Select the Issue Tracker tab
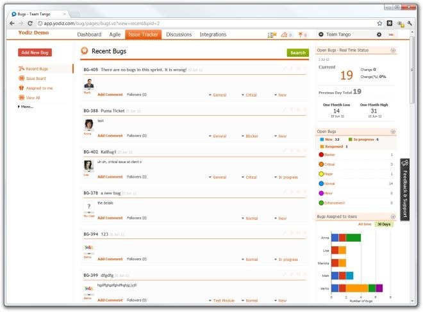Image resolution: width=423 pixels, height=312 pixels. tap(144, 35)
